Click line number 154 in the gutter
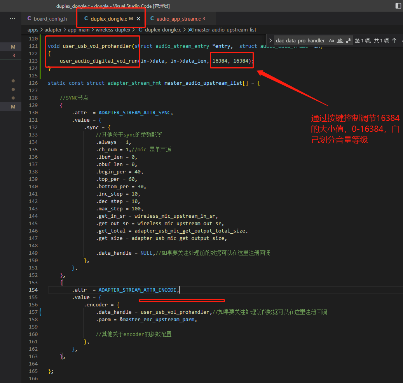The image size is (403, 383). pos(33,290)
